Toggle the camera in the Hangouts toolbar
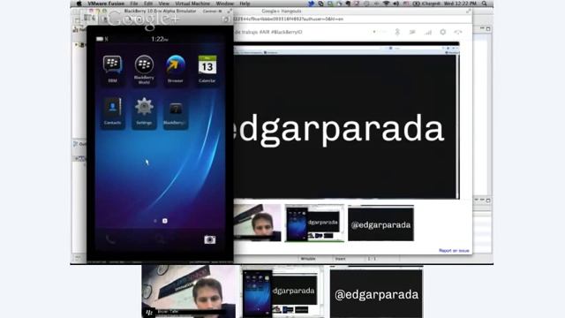The image size is (565, 318). (x=412, y=32)
